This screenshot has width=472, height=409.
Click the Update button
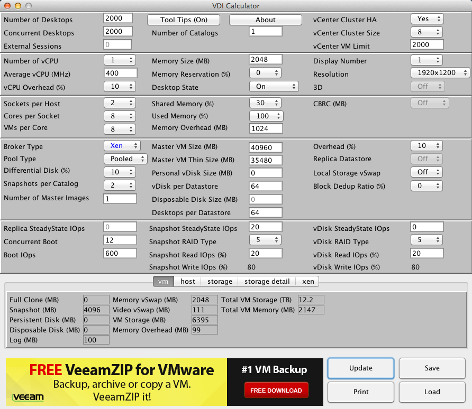(x=361, y=368)
